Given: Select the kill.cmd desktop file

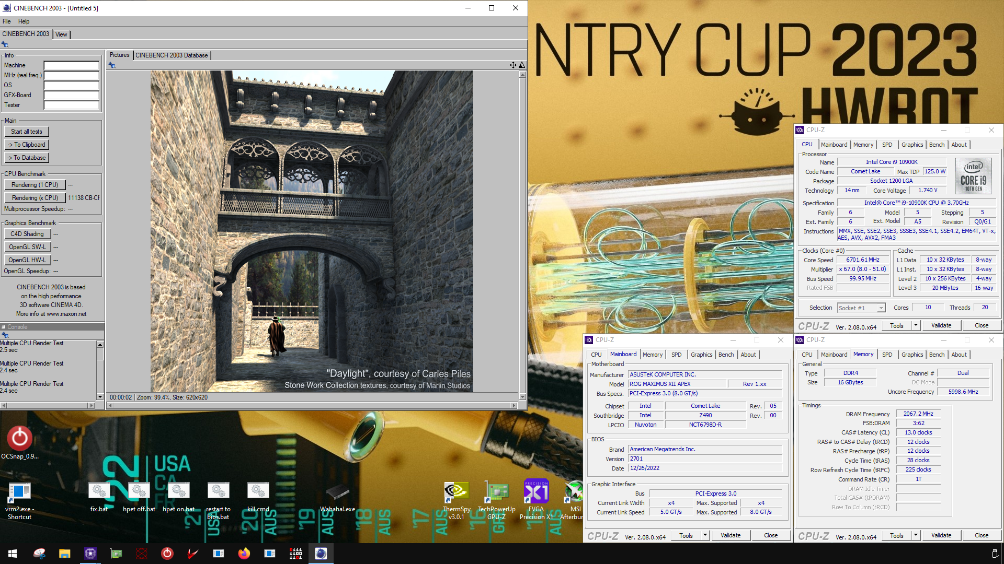Looking at the screenshot, I should tap(258, 497).
